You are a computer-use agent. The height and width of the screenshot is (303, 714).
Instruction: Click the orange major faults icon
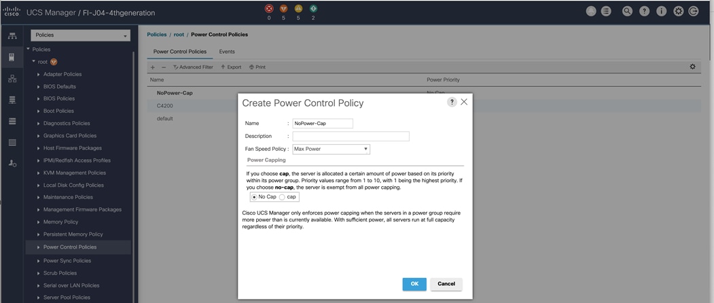pyautogui.click(x=283, y=9)
